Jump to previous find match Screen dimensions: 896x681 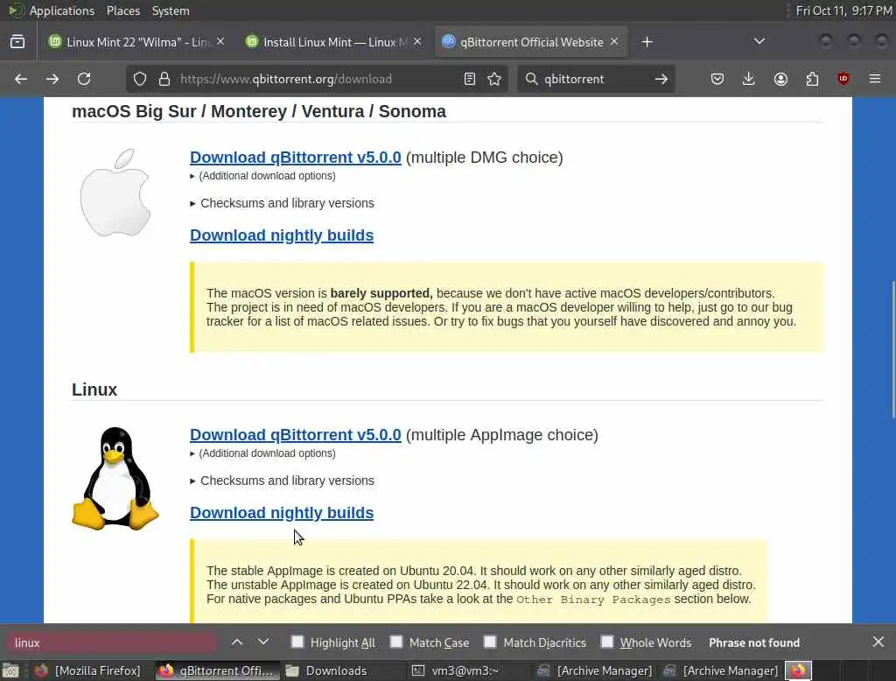pos(237,642)
